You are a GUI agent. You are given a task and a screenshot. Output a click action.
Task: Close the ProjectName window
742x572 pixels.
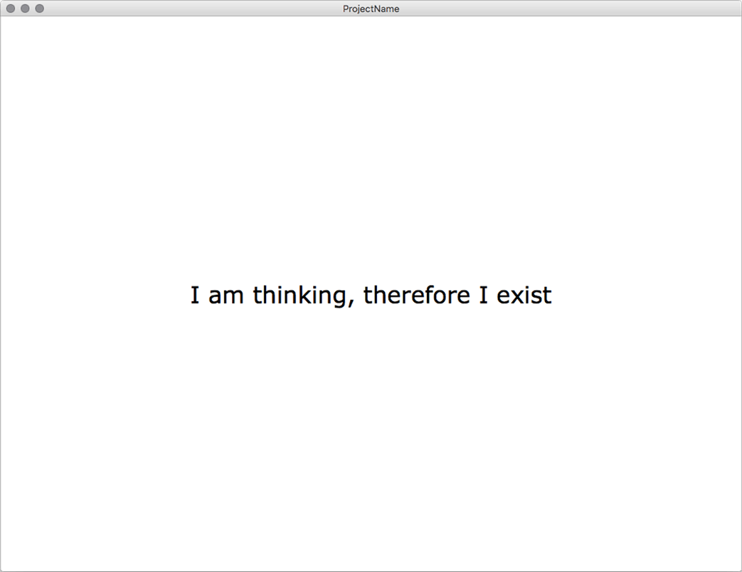pos(11,9)
